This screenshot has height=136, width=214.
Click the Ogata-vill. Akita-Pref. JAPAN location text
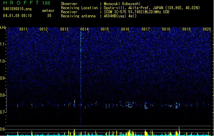pos(152,8)
